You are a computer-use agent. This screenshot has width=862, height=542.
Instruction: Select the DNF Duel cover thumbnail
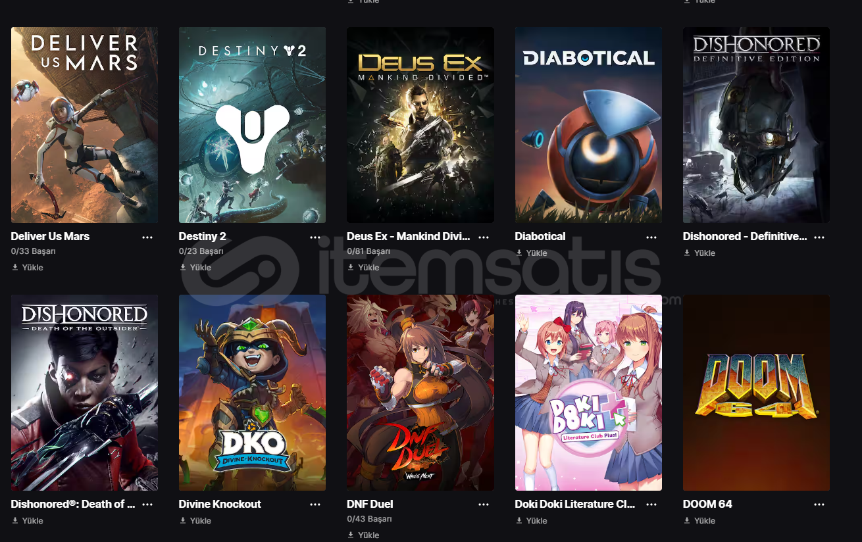pyautogui.click(x=420, y=393)
